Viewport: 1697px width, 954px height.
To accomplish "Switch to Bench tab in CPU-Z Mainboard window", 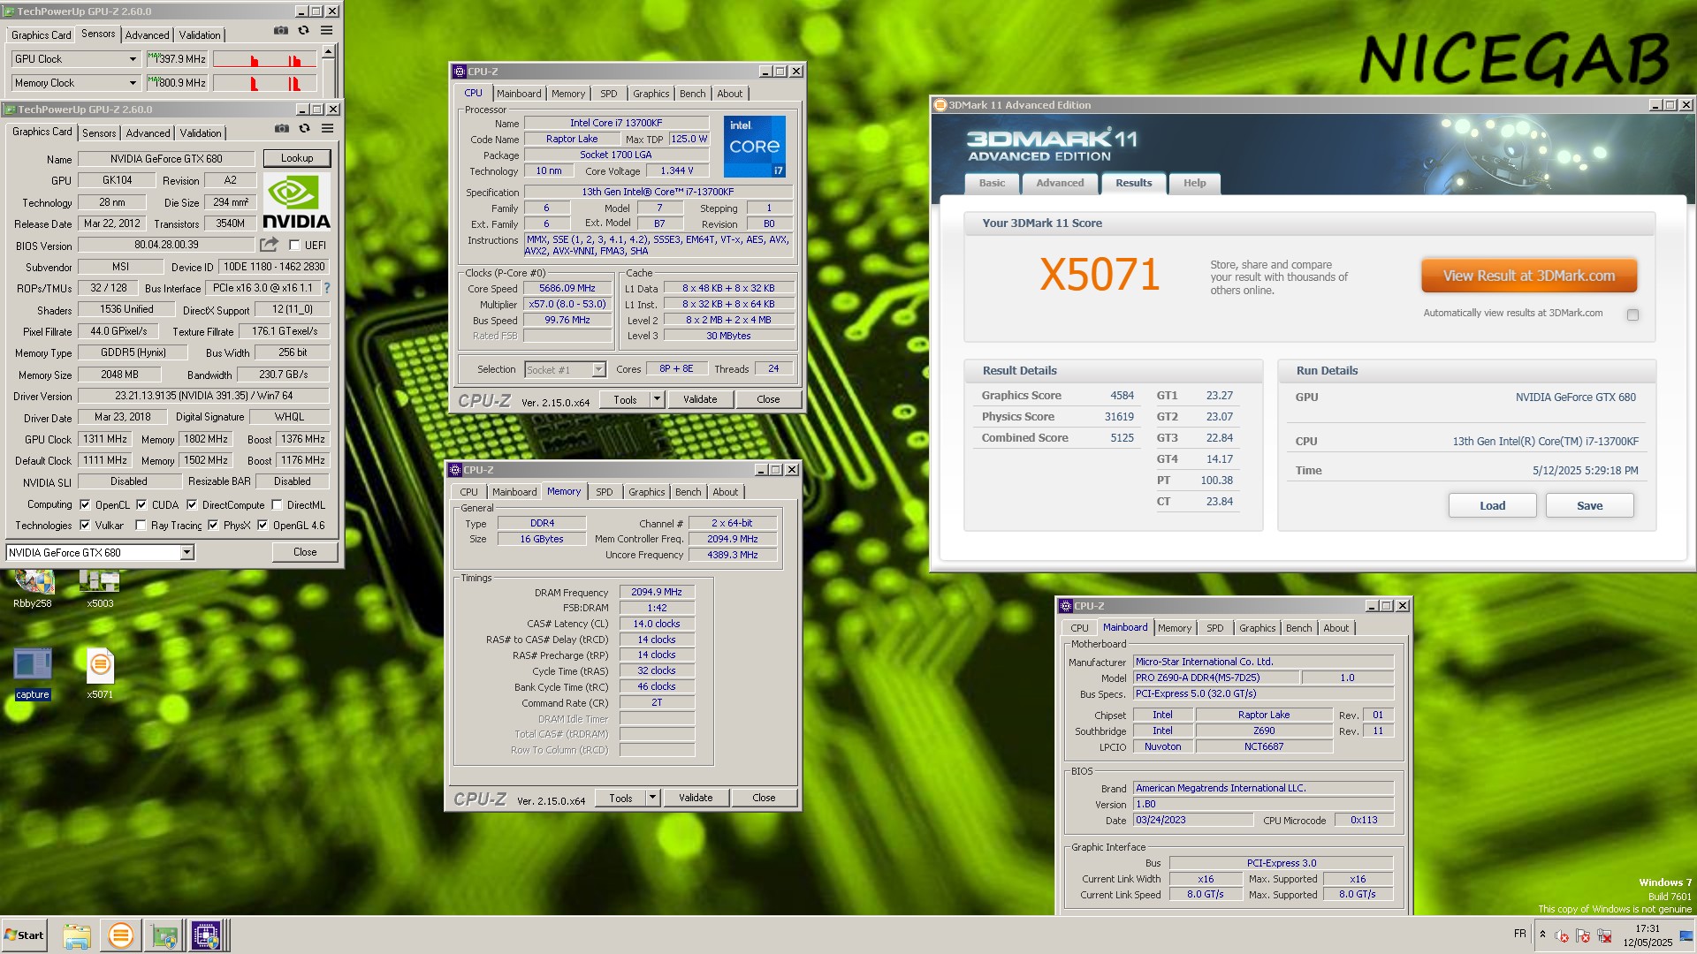I will point(1298,628).
